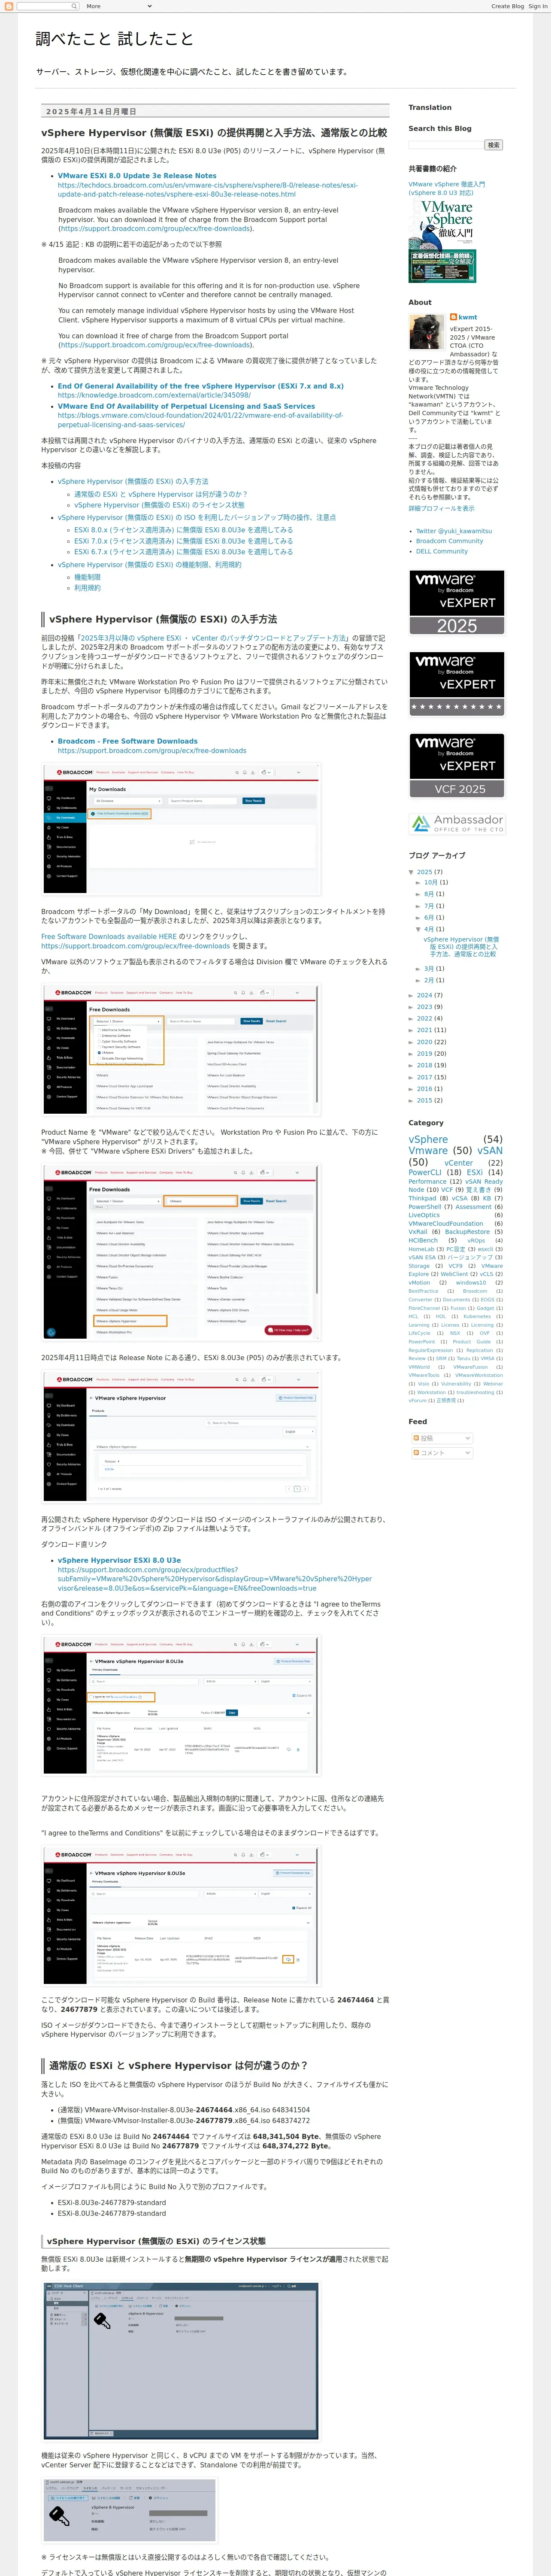Open the vExpert VCF 2025 badge
This screenshot has height=2576, width=551.
tap(457, 766)
